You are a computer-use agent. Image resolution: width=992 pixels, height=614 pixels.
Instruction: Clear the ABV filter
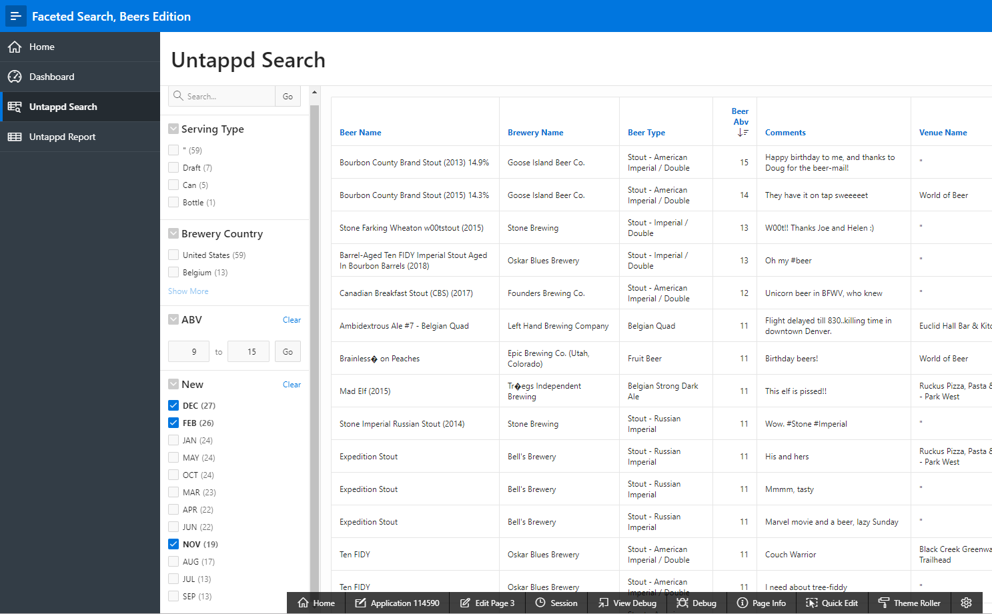292,320
